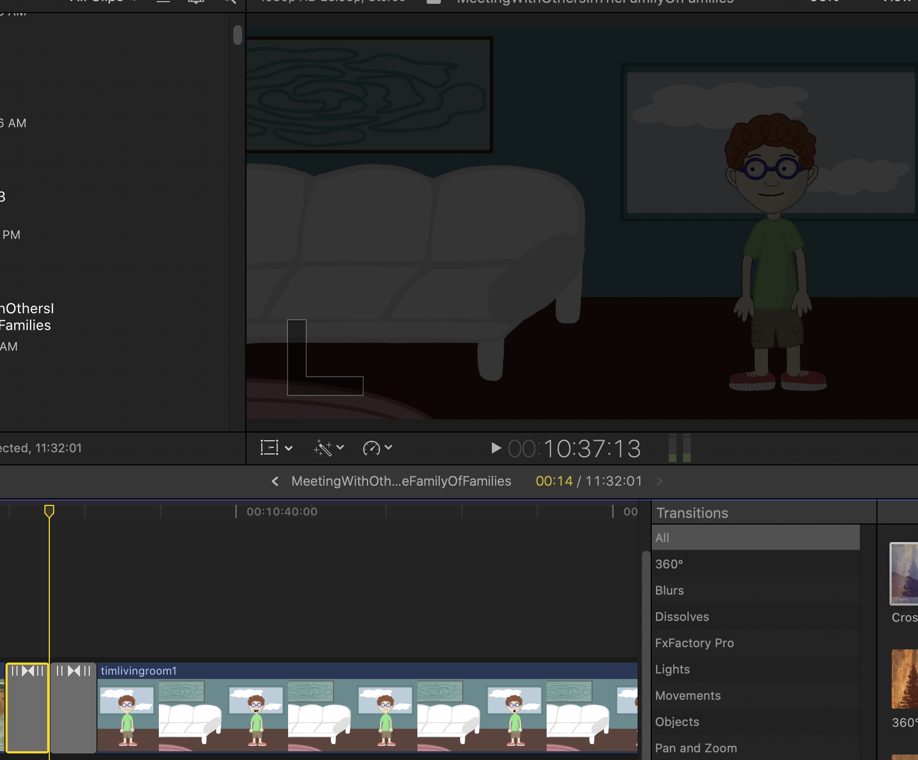This screenshot has height=760, width=918.
Task: Click the magic wand enhancements icon
Action: coord(323,448)
